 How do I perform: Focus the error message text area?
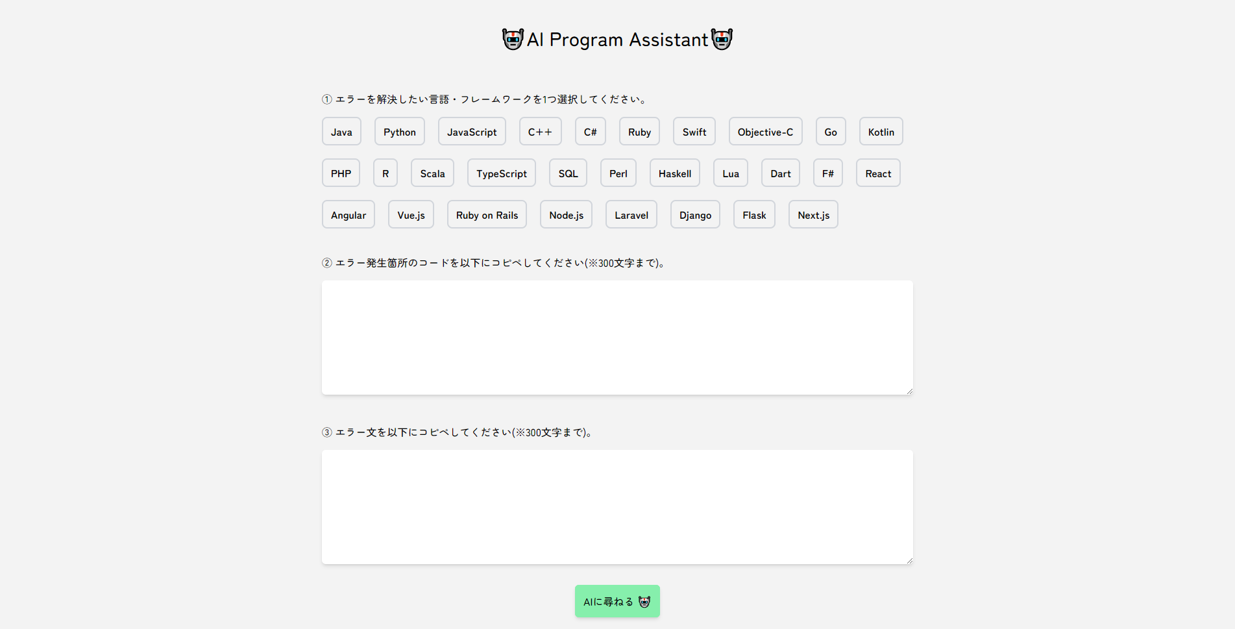(617, 507)
